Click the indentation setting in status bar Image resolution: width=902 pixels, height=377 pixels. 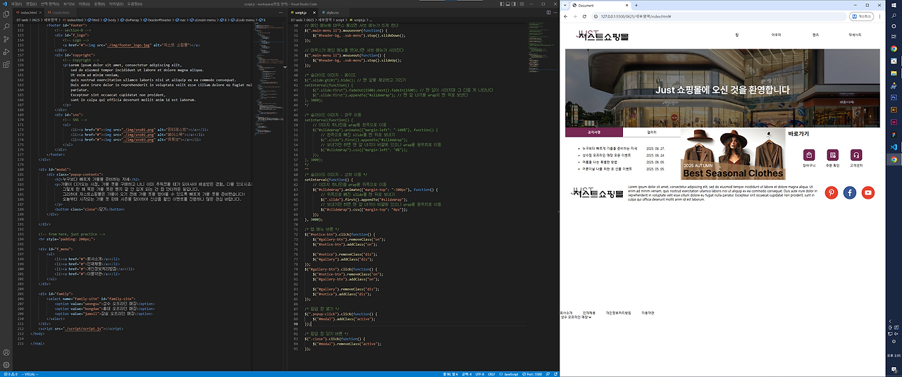[467, 374]
